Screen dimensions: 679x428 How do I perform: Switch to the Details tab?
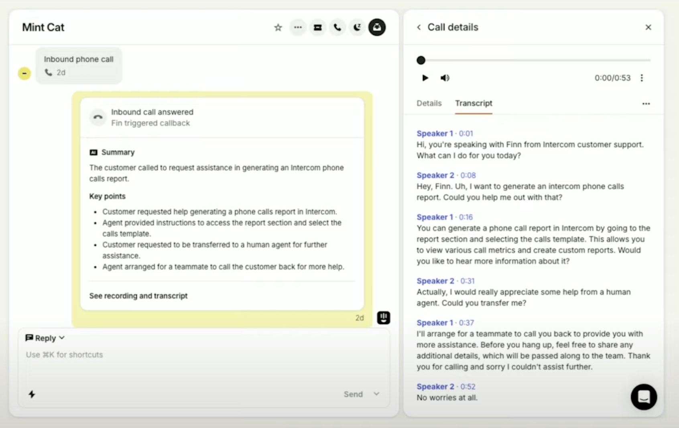pos(429,103)
